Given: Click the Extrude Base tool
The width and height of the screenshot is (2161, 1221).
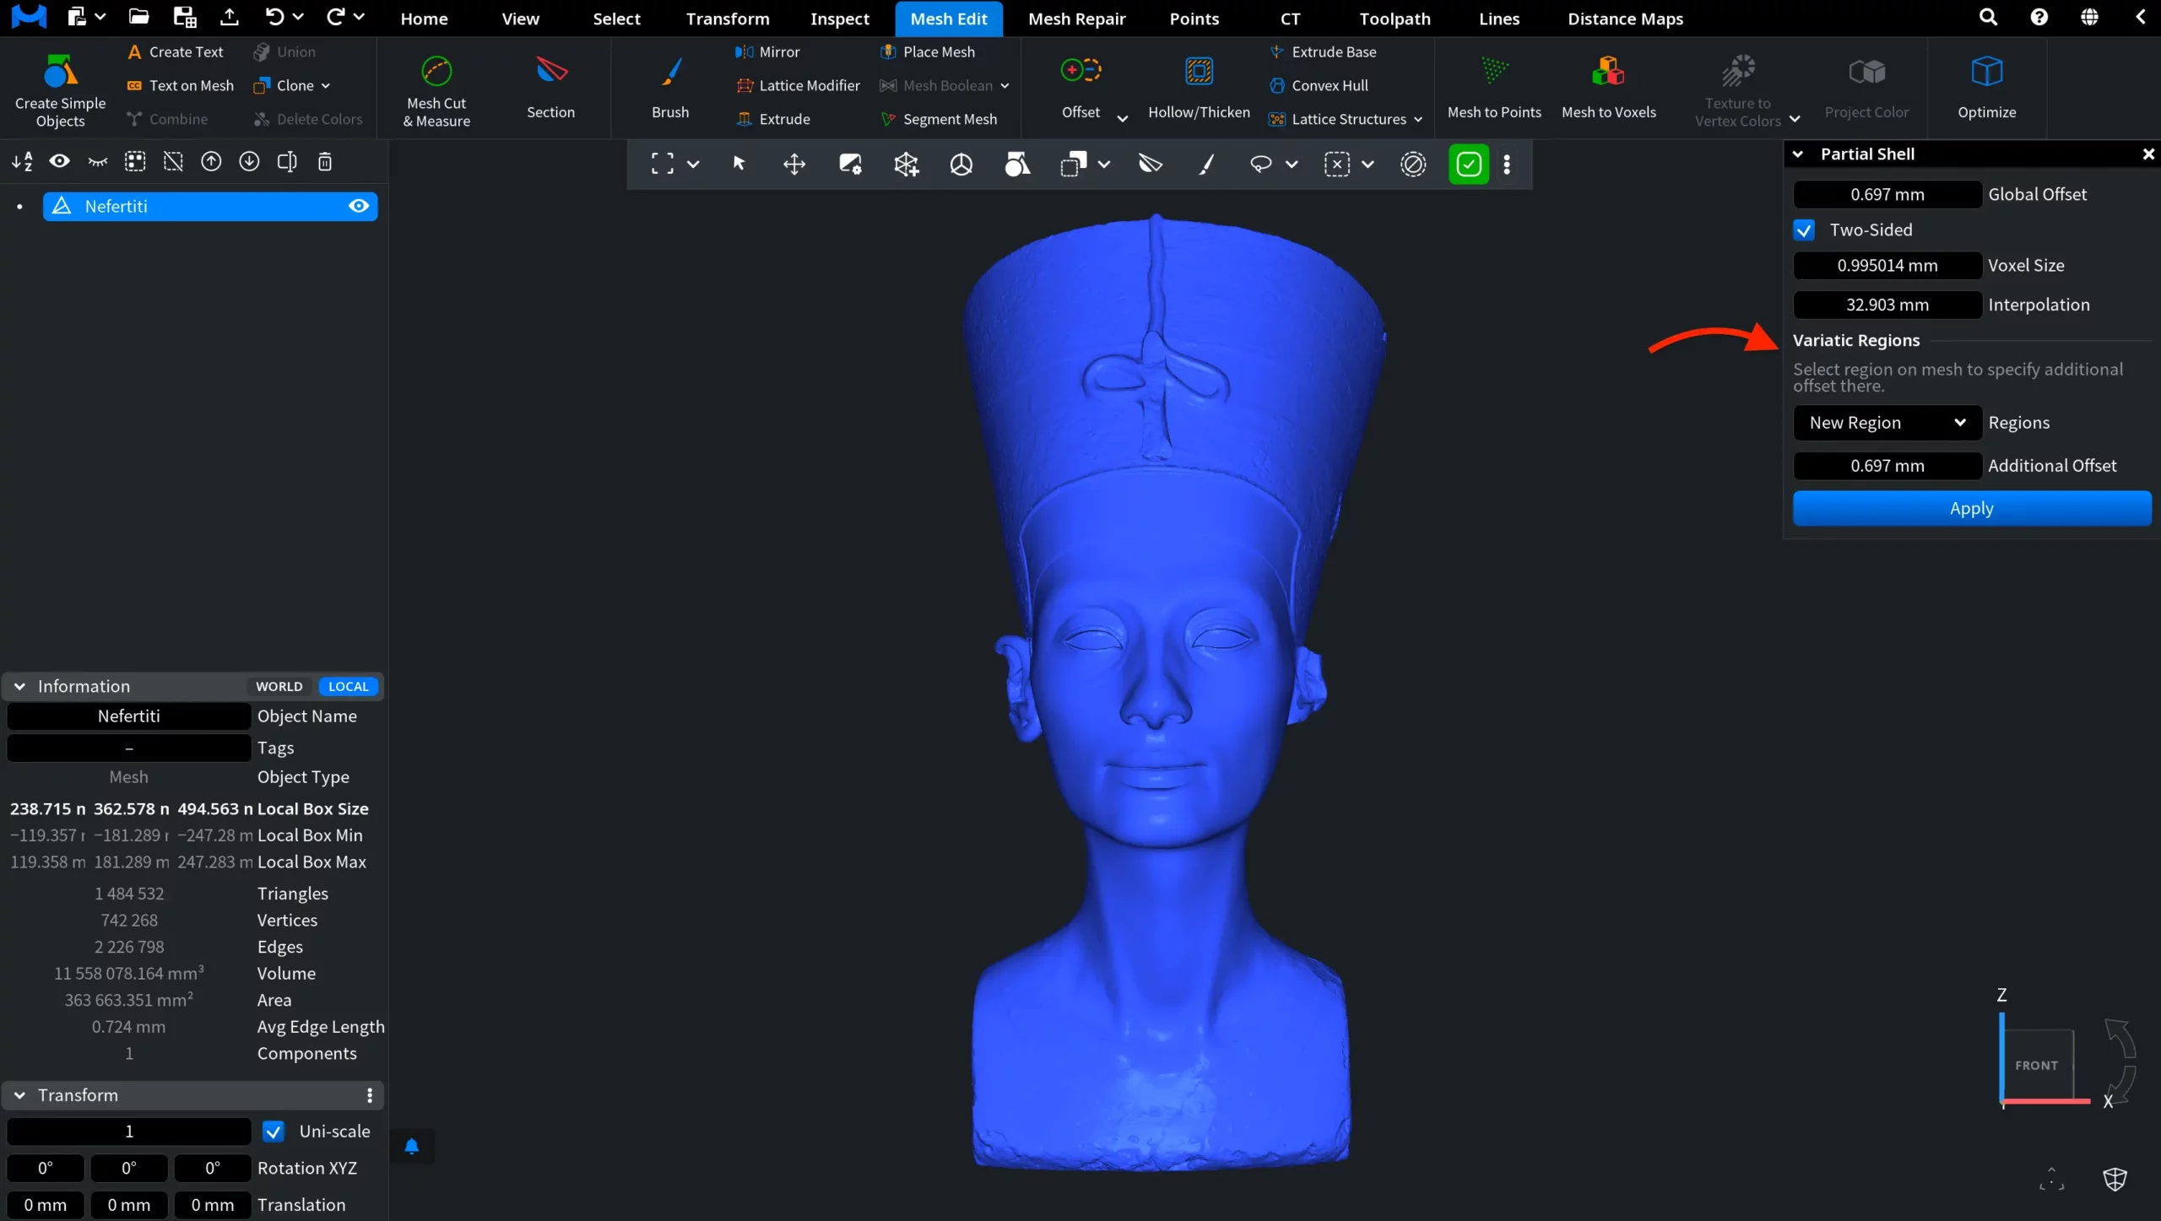Looking at the screenshot, I should pyautogui.click(x=1323, y=51).
